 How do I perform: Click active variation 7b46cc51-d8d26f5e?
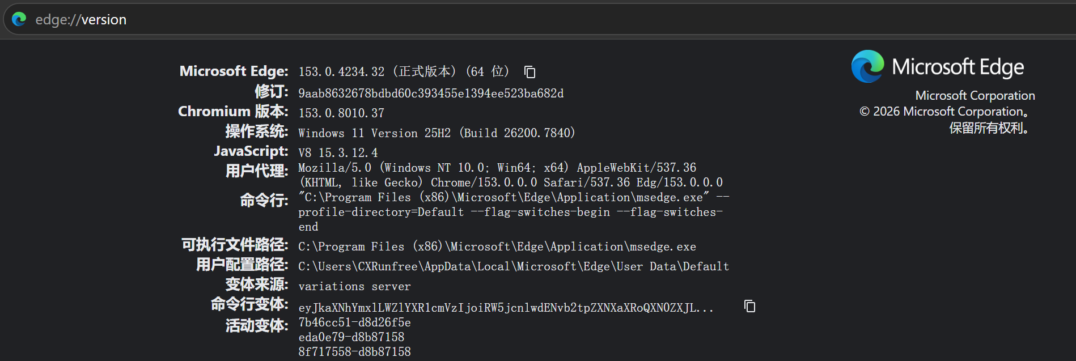354,322
